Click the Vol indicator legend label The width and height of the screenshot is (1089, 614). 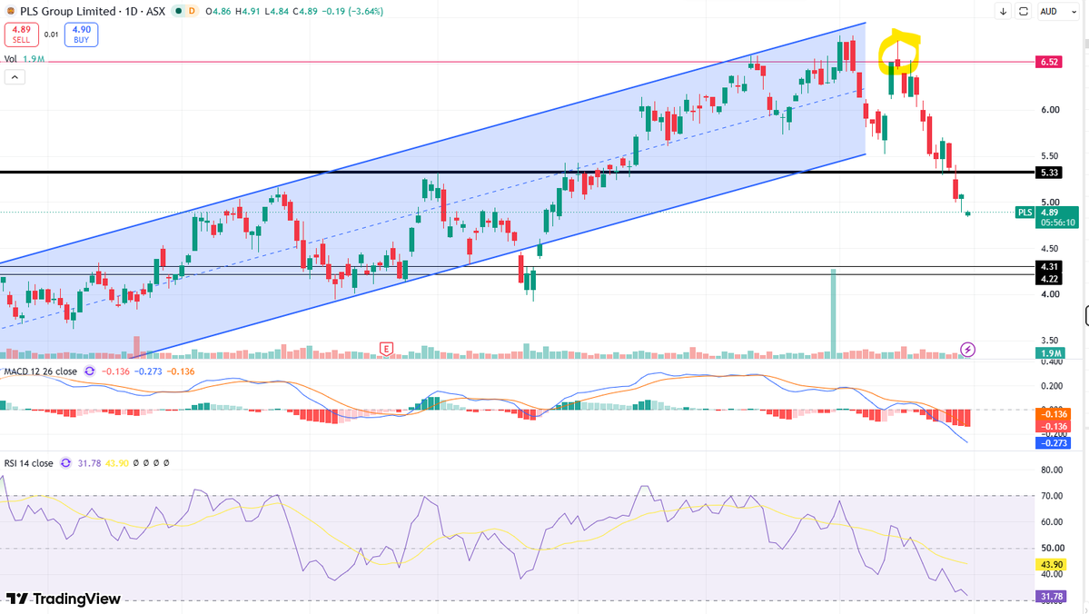point(11,59)
